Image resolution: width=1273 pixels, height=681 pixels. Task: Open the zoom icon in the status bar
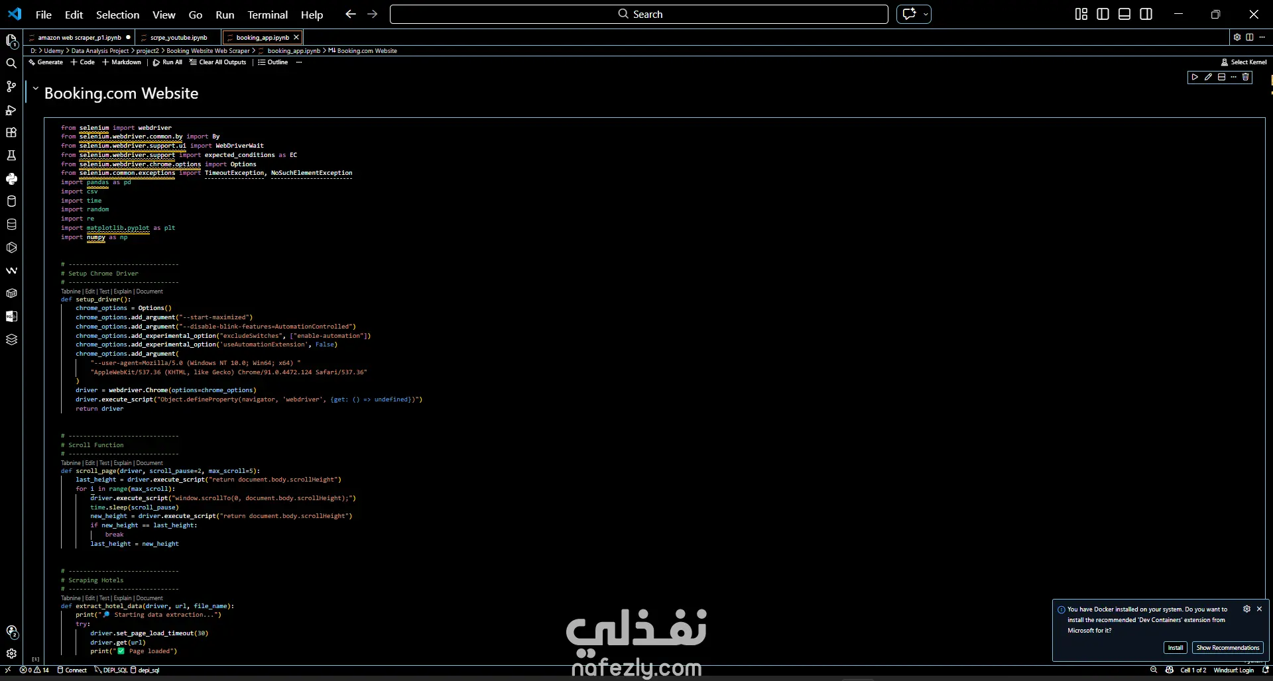click(1154, 670)
